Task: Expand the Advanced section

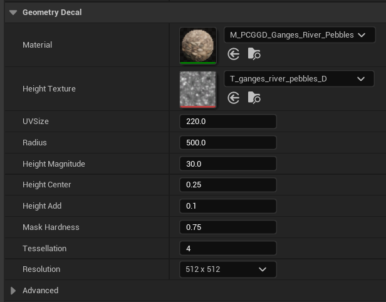Action: (x=13, y=291)
